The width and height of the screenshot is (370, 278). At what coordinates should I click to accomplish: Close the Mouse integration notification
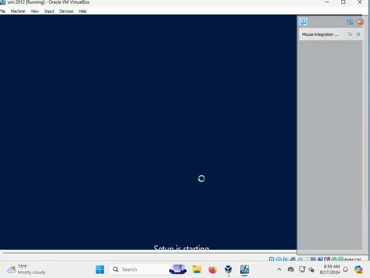click(x=358, y=34)
